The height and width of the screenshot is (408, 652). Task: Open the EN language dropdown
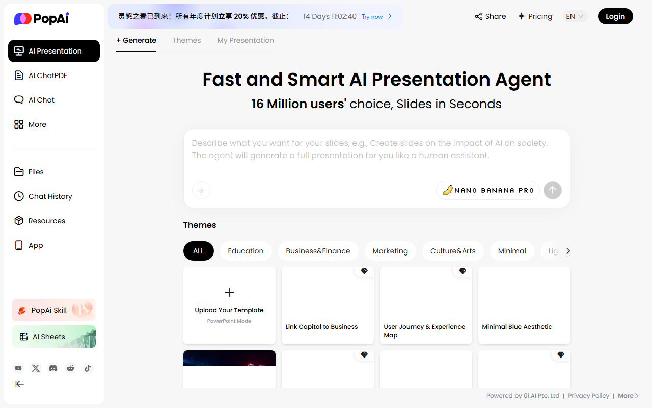pyautogui.click(x=575, y=16)
